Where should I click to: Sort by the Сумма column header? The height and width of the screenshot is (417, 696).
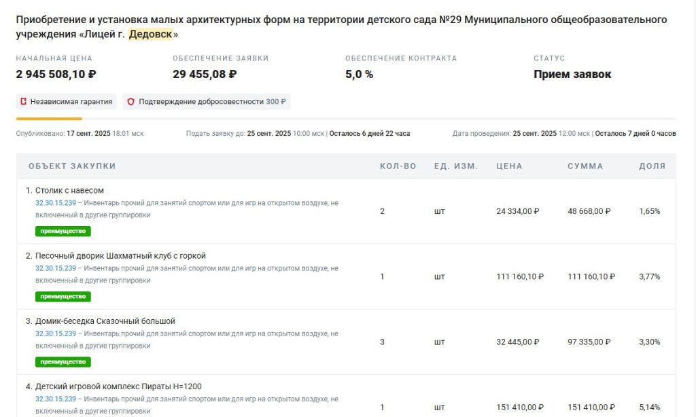(585, 166)
